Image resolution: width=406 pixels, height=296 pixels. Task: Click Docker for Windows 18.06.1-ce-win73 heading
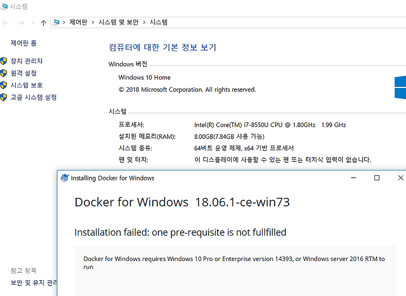182,202
